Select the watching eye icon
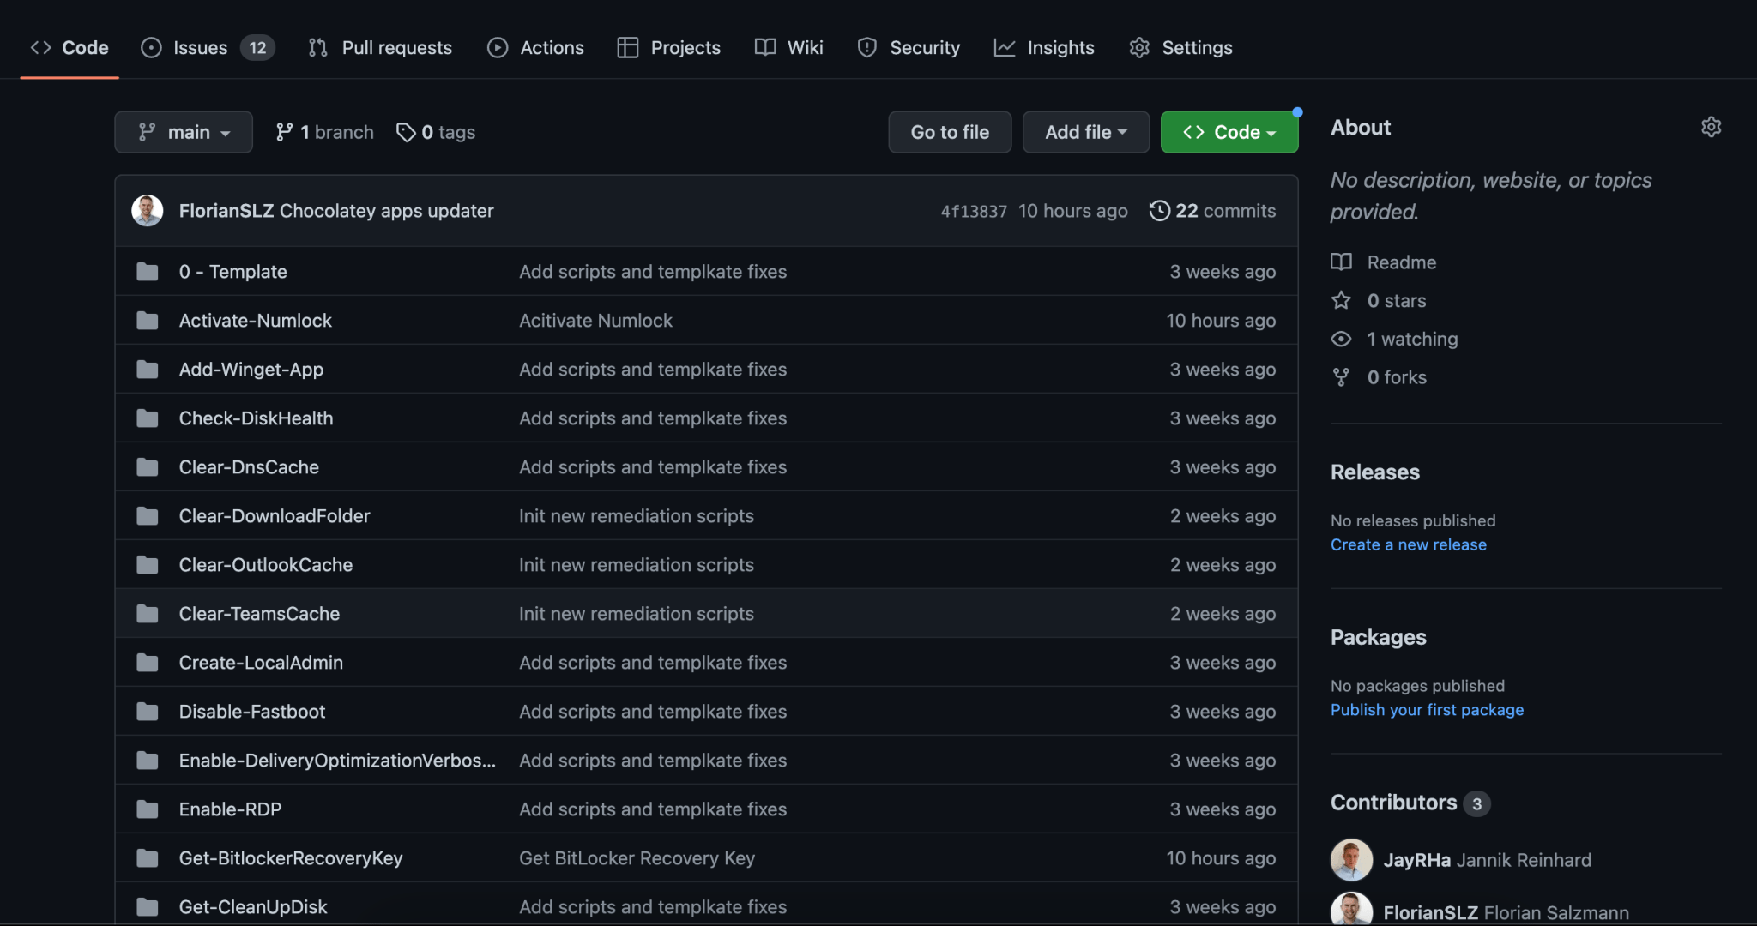 pyautogui.click(x=1341, y=339)
